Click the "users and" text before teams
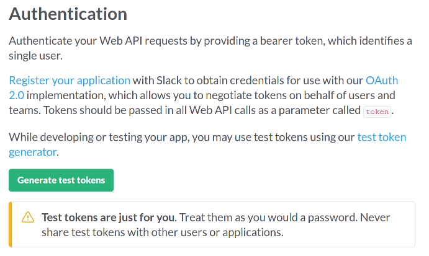 374,96
